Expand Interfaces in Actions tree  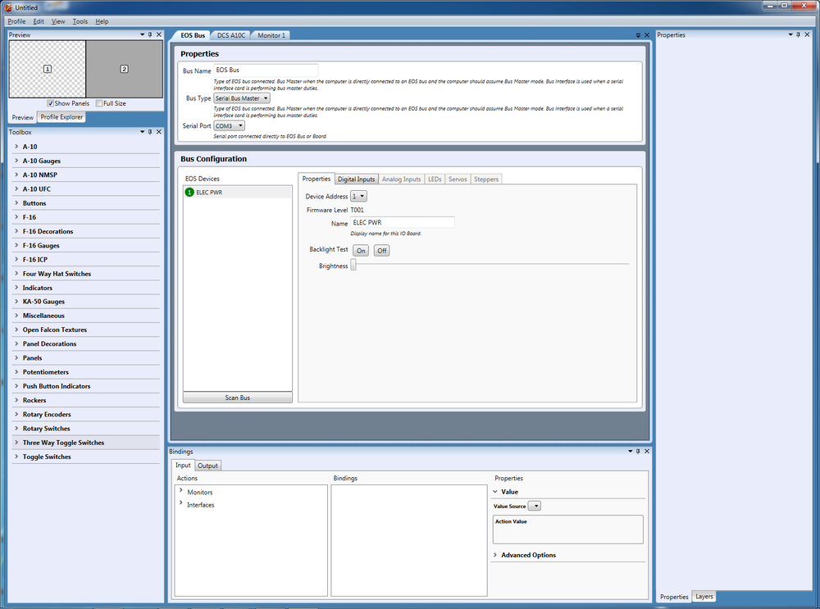click(181, 503)
